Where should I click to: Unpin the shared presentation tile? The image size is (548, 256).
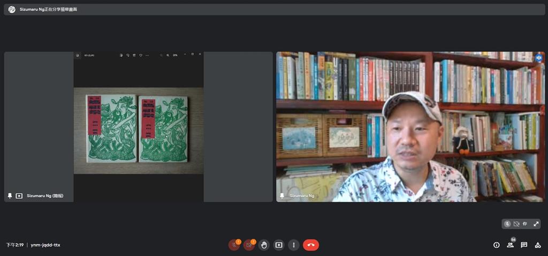(10, 196)
